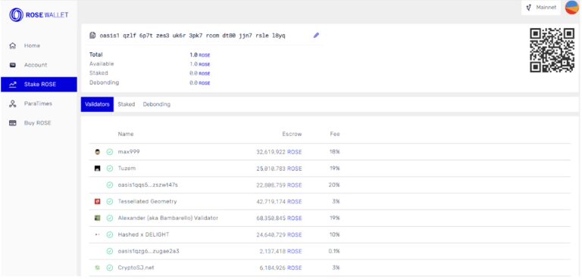582x279 pixels.
Task: Open Buy ROSE sidebar item
Action: tap(39, 123)
